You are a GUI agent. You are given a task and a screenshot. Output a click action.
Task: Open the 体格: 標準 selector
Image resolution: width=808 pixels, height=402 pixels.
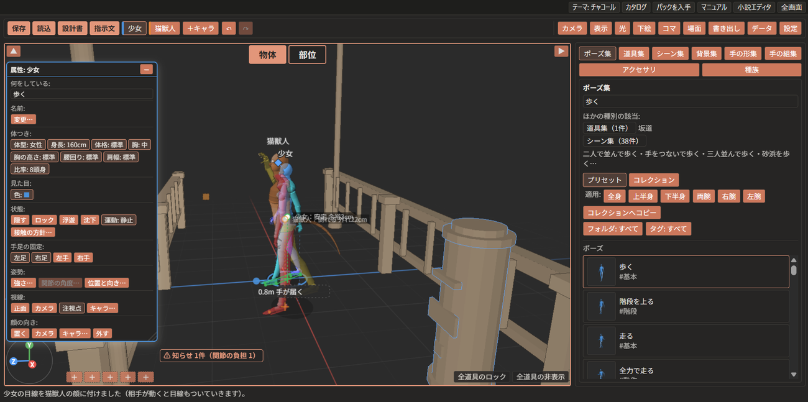[109, 145]
